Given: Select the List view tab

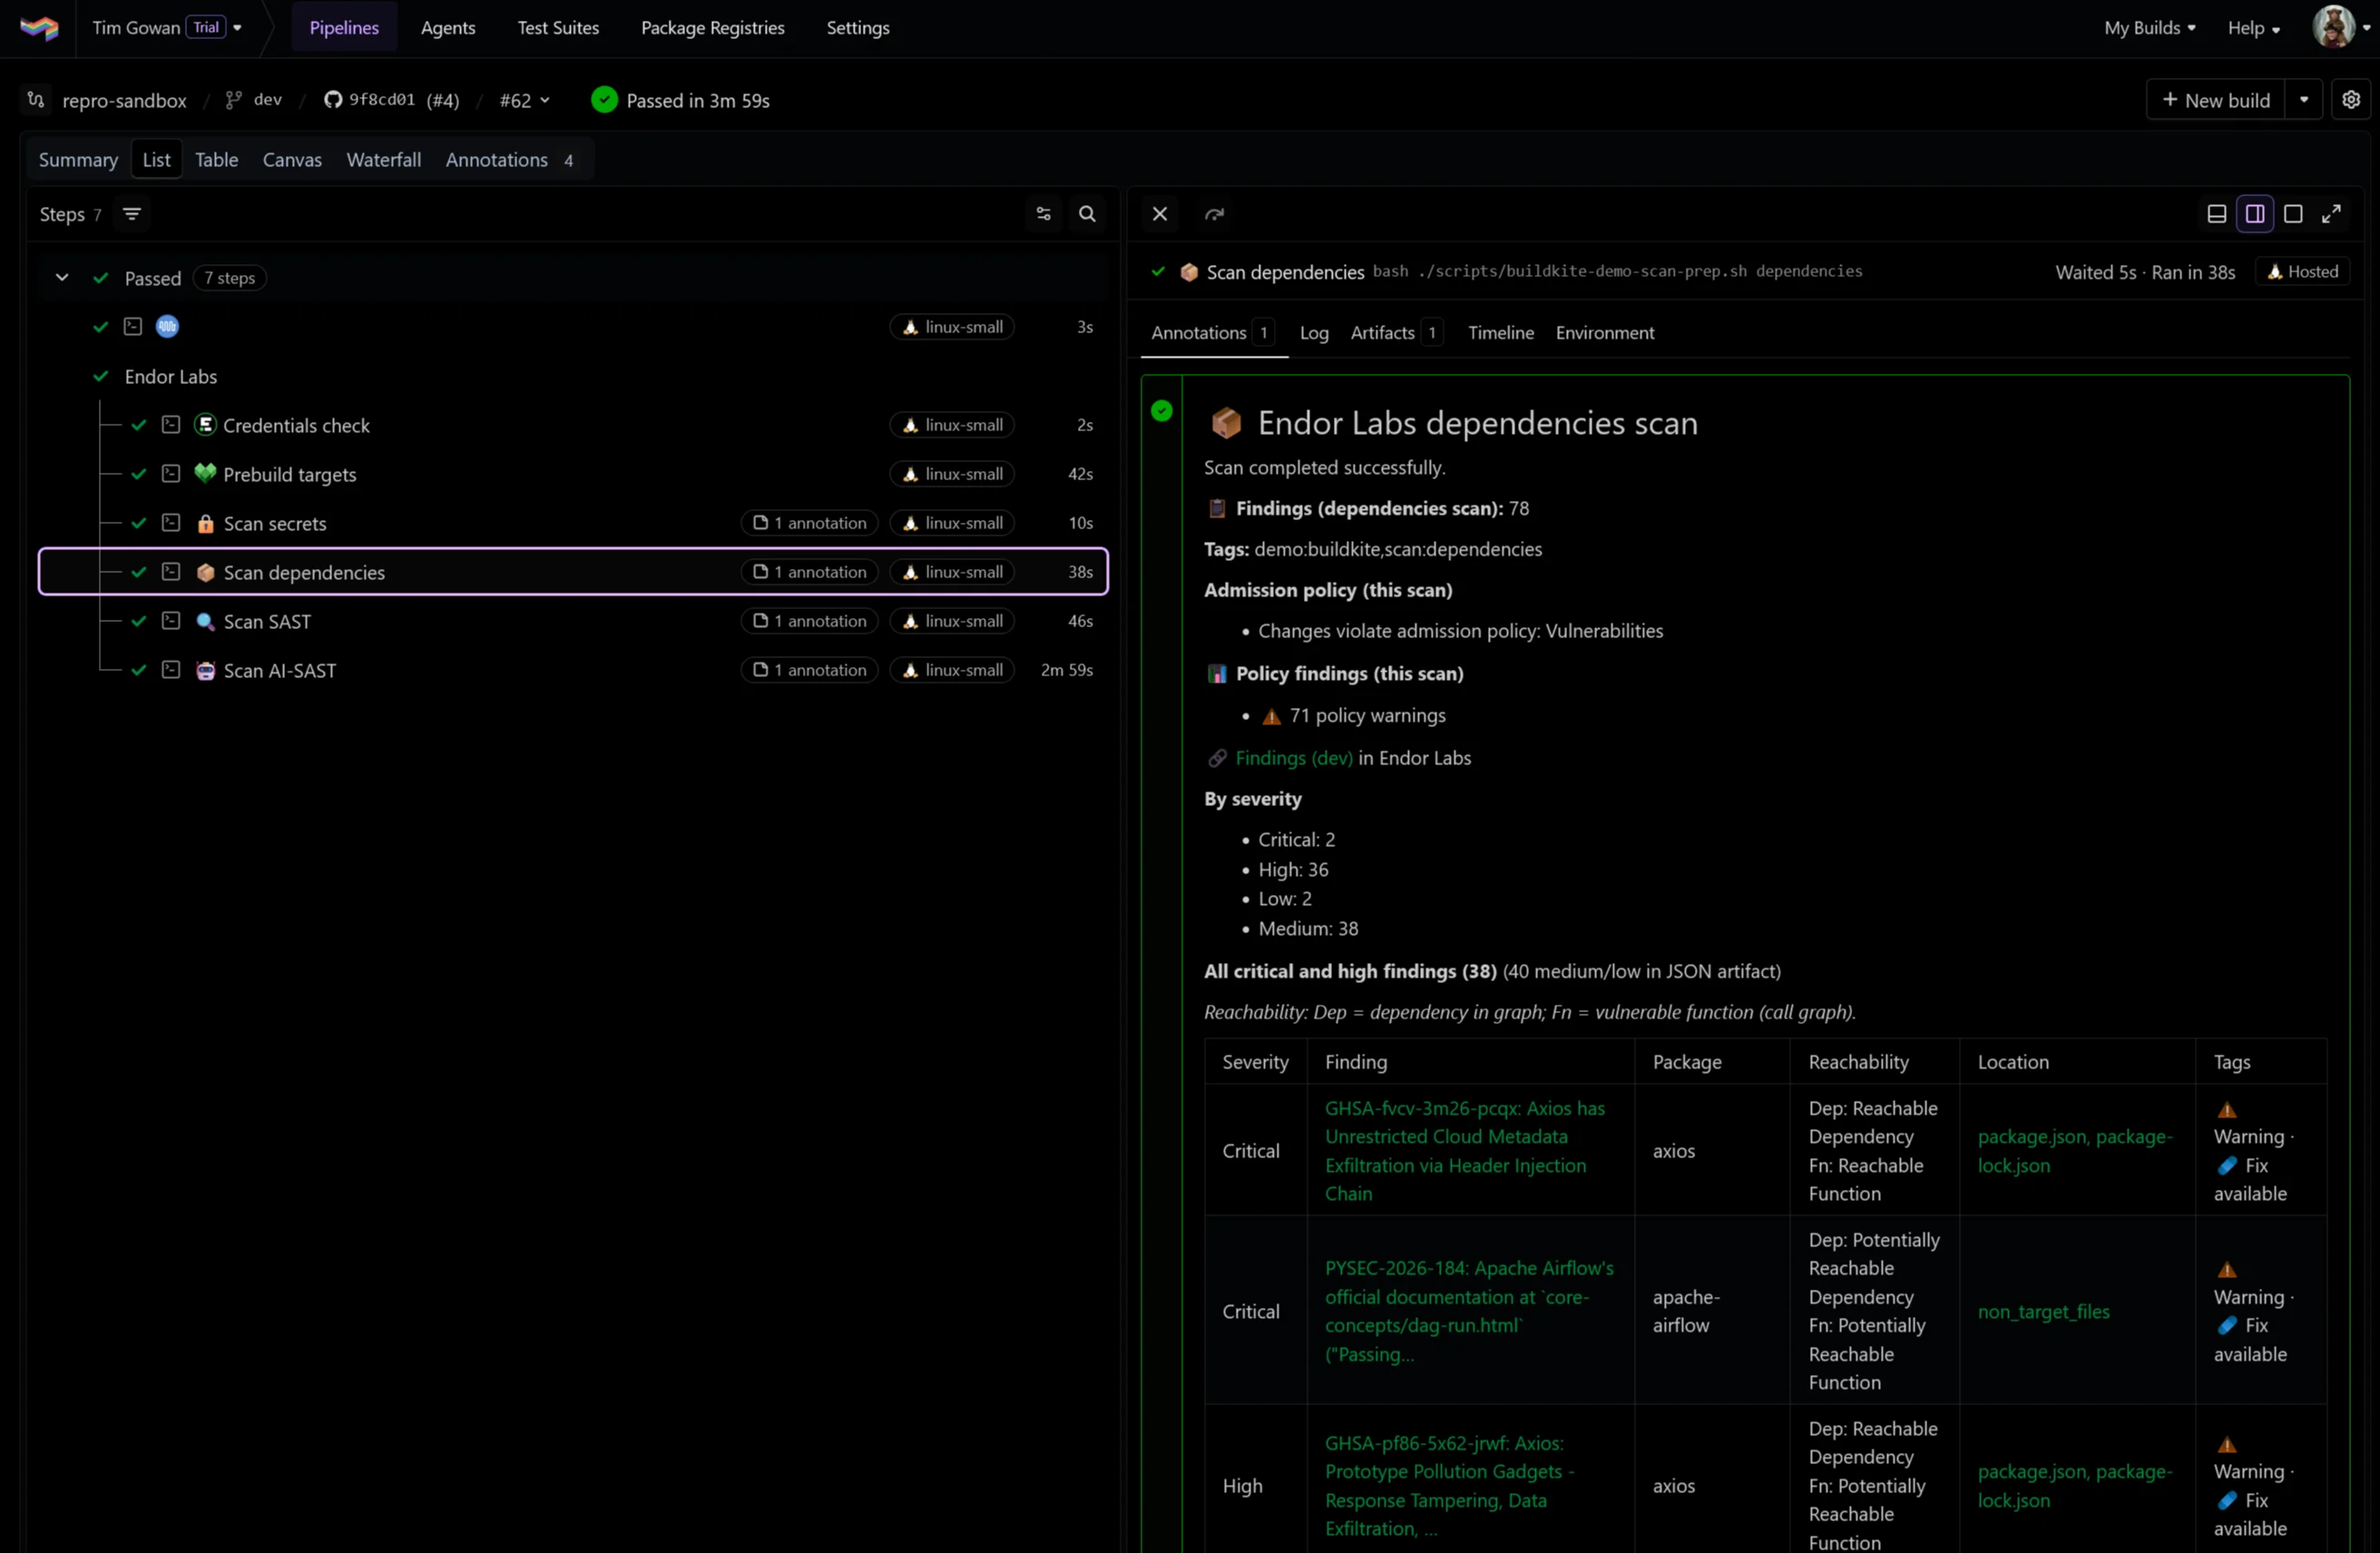Looking at the screenshot, I should tap(156, 160).
